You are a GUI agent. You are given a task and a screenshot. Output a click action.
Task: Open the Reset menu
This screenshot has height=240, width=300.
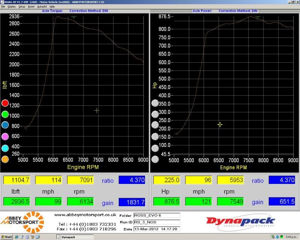(x=31, y=6)
